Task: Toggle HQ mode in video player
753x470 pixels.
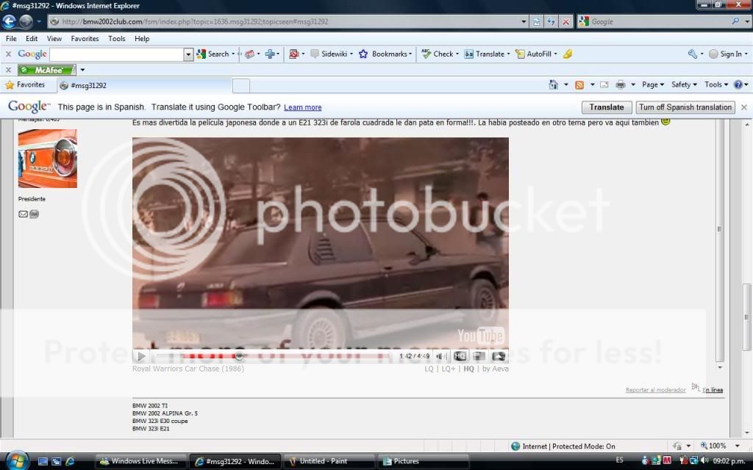Action: 460,356
